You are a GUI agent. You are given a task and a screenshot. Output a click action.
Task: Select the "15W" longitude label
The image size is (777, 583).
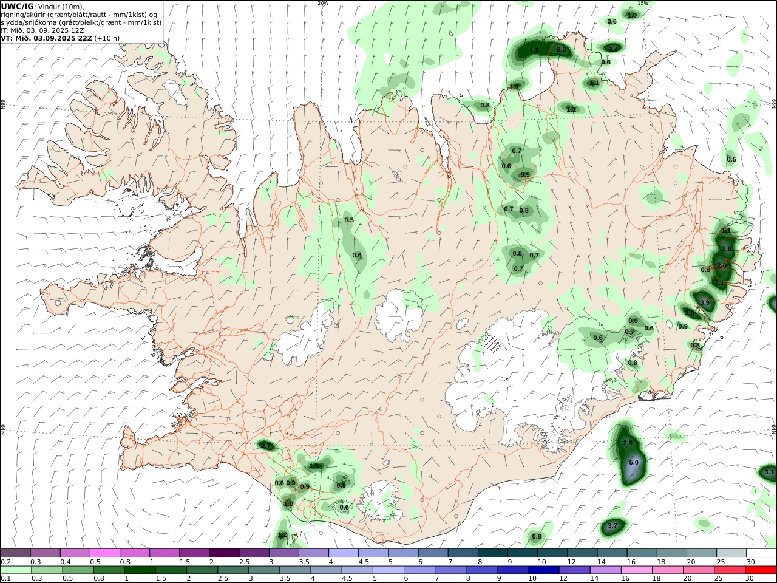pyautogui.click(x=643, y=3)
